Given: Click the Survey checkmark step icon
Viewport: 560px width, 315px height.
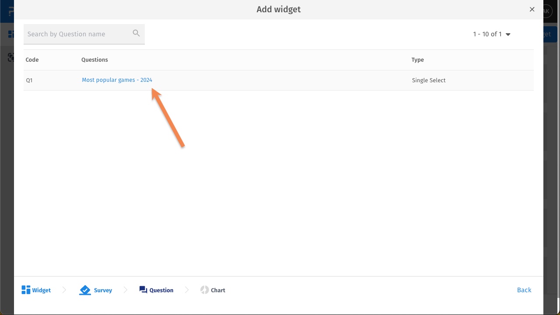Looking at the screenshot, I should (85, 290).
